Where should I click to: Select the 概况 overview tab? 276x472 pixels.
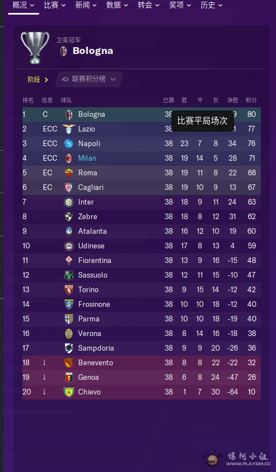[23, 5]
